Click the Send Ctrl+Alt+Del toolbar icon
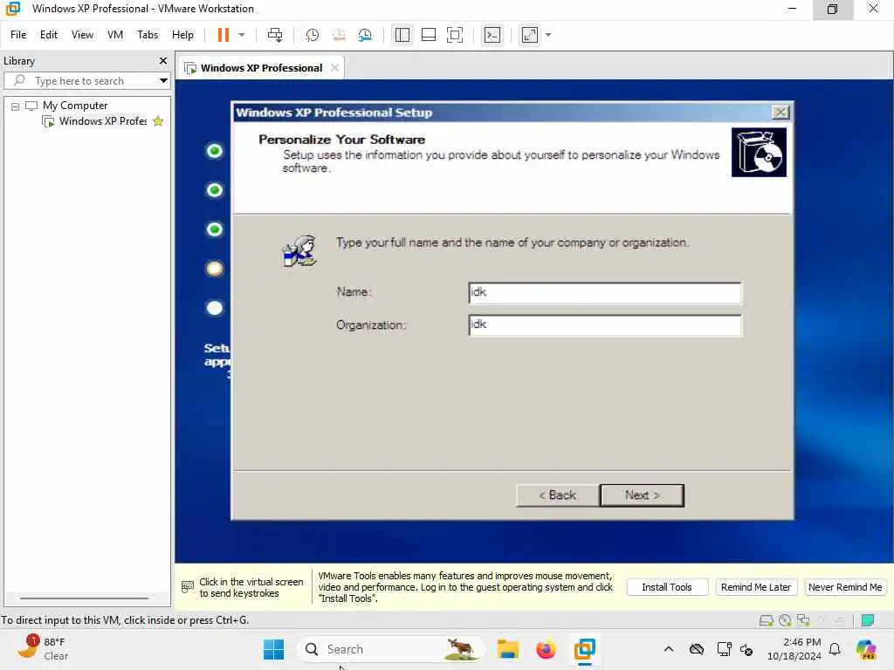This screenshot has height=670, width=894. pyautogui.click(x=275, y=35)
